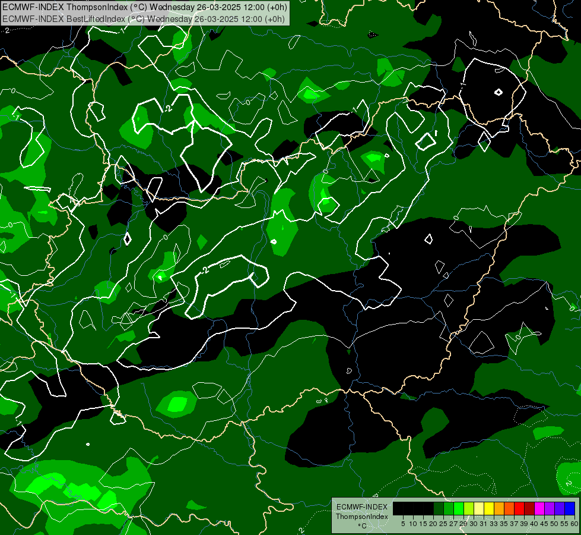Select the blue 55-60 legend swatch
Screen dimensions: 581x535
[570, 508]
